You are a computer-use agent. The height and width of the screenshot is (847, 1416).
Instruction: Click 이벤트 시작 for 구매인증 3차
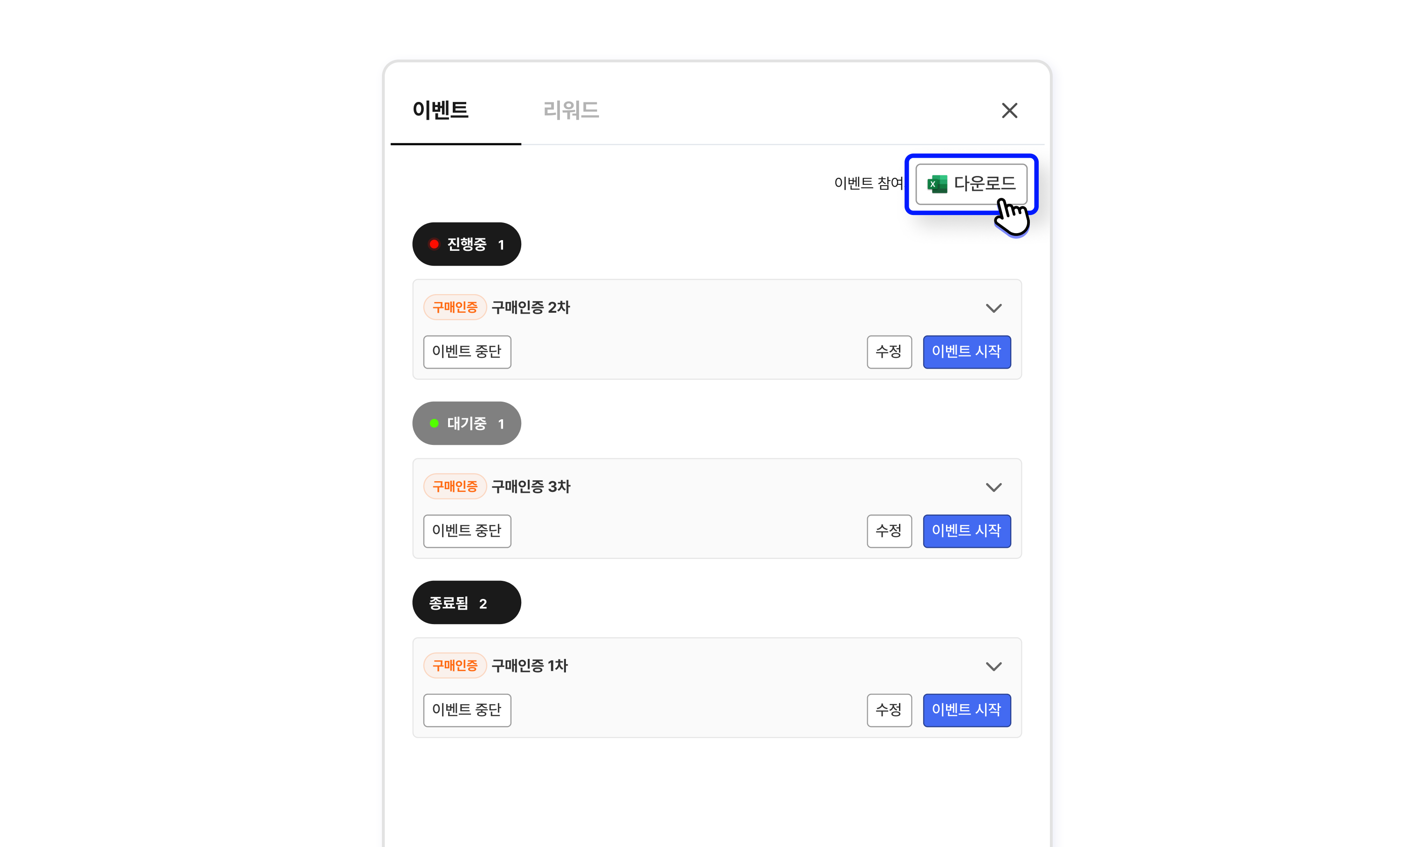click(967, 531)
